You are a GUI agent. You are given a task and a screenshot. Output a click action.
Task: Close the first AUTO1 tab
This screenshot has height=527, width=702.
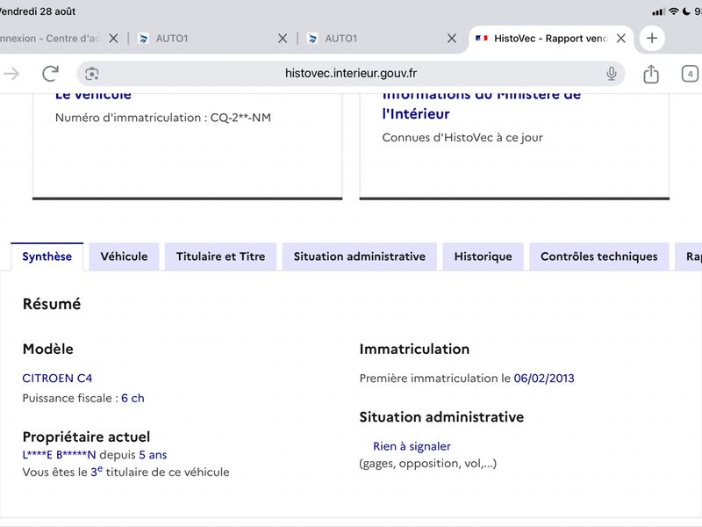283,38
